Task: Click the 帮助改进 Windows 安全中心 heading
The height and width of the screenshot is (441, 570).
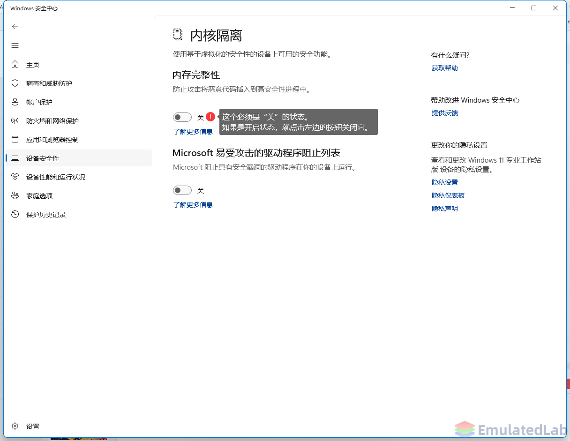Action: click(475, 100)
